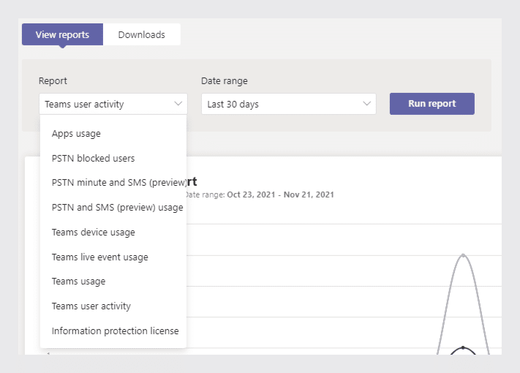
Task: Click the gray peak point on chart
Action: 463,255
